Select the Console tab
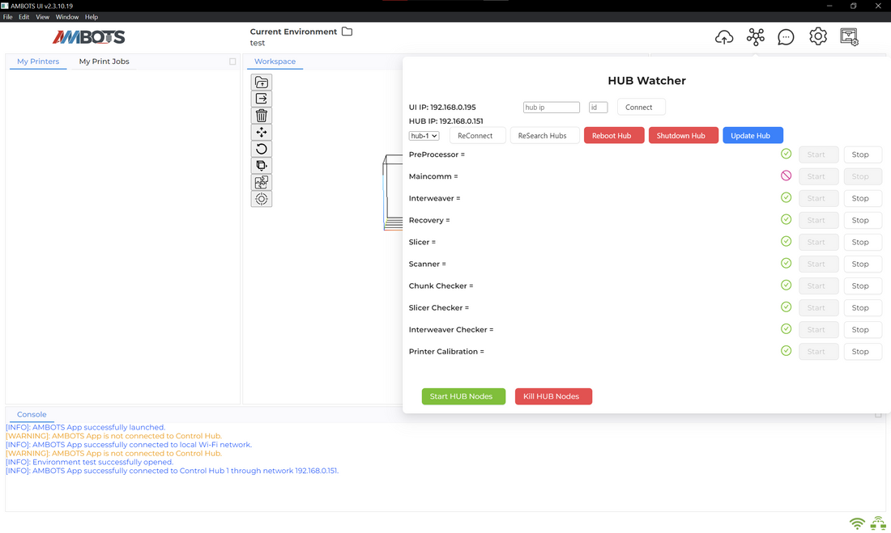The width and height of the screenshot is (891, 533). point(32,414)
